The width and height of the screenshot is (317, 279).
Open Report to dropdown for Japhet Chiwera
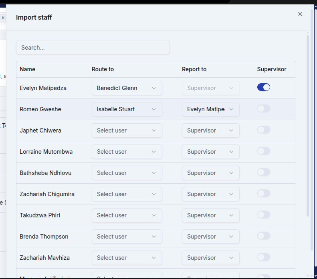211,130
